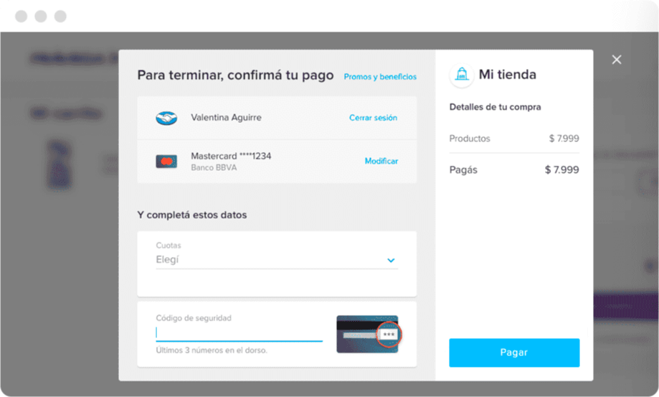Click the Pagar button

(514, 352)
